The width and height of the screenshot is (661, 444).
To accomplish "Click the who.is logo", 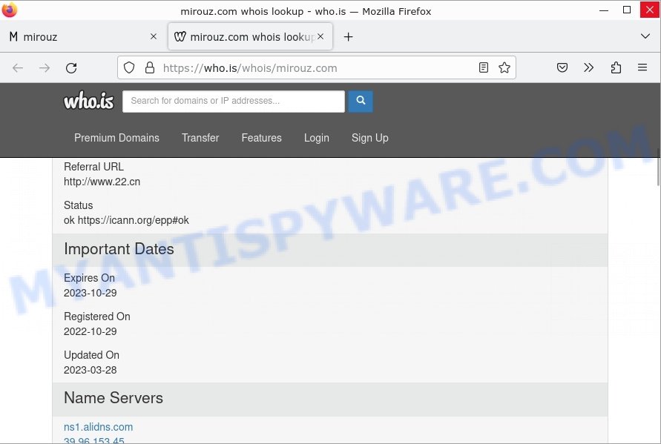I will (88, 101).
